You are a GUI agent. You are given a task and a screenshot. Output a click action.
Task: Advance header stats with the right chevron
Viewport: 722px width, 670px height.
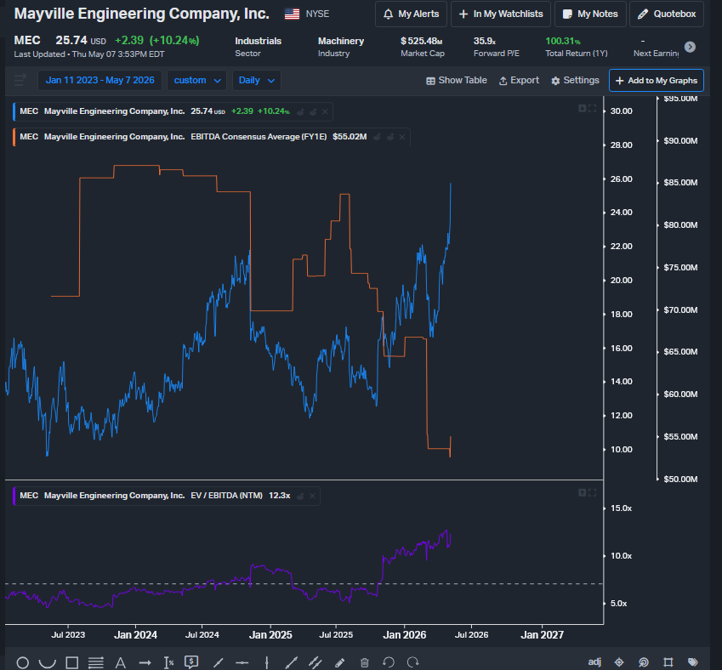(x=690, y=47)
